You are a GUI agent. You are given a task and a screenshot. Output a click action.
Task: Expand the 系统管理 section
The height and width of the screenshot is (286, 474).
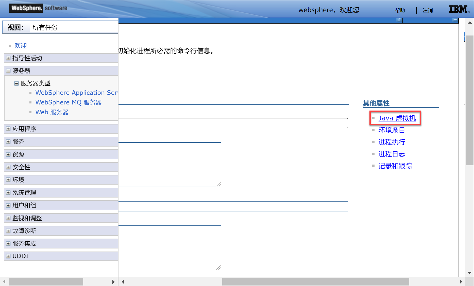pyautogui.click(x=8, y=193)
